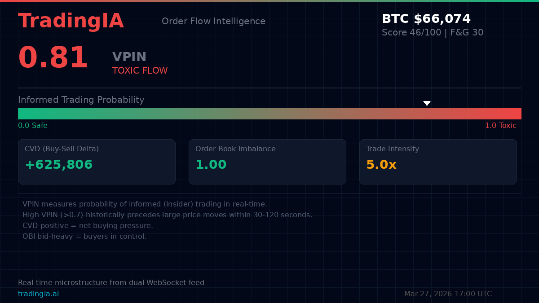Click the large 0.81 VPIN value
Screen dimensions: 539x303
pyautogui.click(x=53, y=58)
